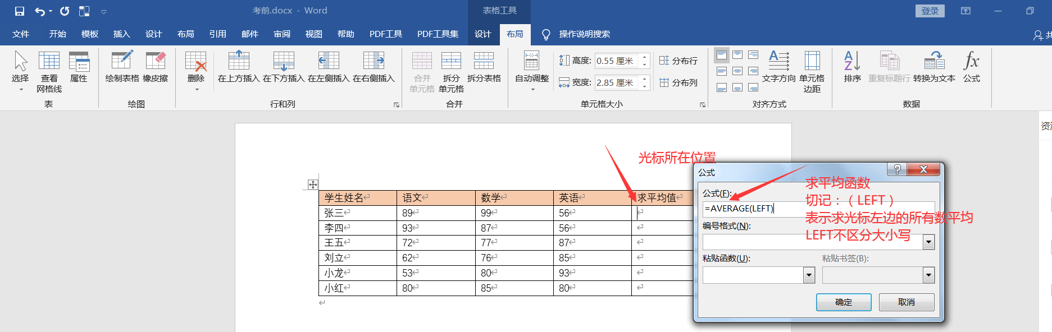This screenshot has height=332, width=1052.
Task: Insert column to the left (在左侧插入)
Action: coord(329,67)
